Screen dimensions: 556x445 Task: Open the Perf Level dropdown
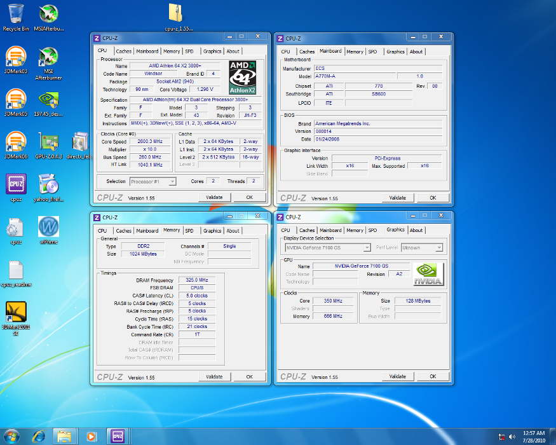pyautogui.click(x=439, y=248)
